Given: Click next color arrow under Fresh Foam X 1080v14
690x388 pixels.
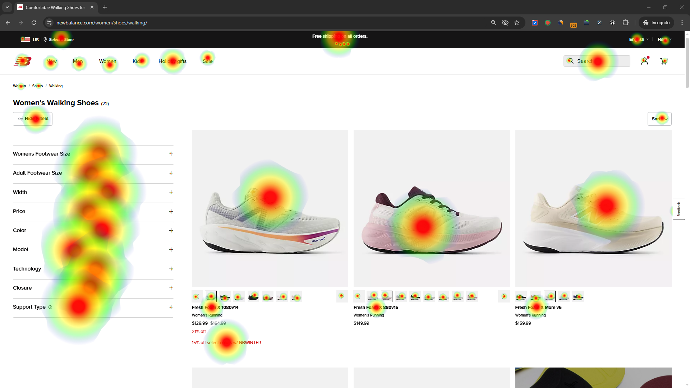Looking at the screenshot, I should (x=342, y=296).
